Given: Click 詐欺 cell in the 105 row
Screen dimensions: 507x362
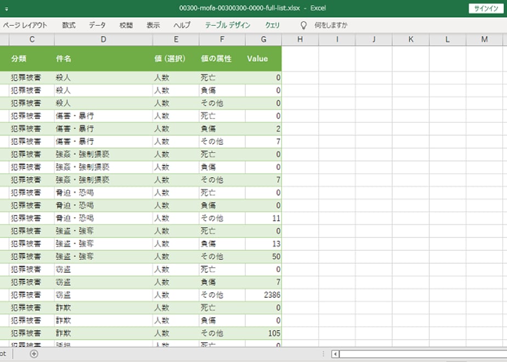Looking at the screenshot, I should 104,333.
